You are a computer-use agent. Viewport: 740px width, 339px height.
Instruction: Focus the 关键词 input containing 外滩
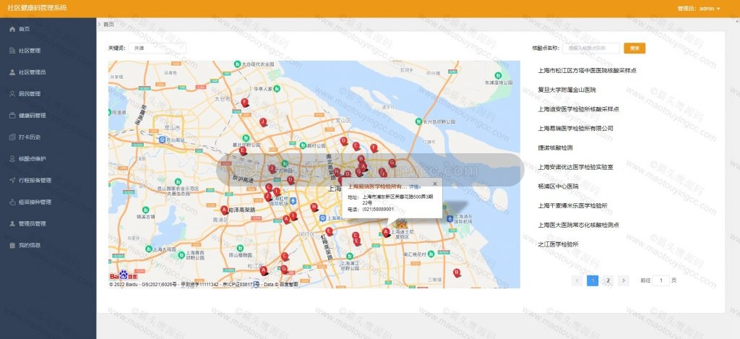point(157,48)
